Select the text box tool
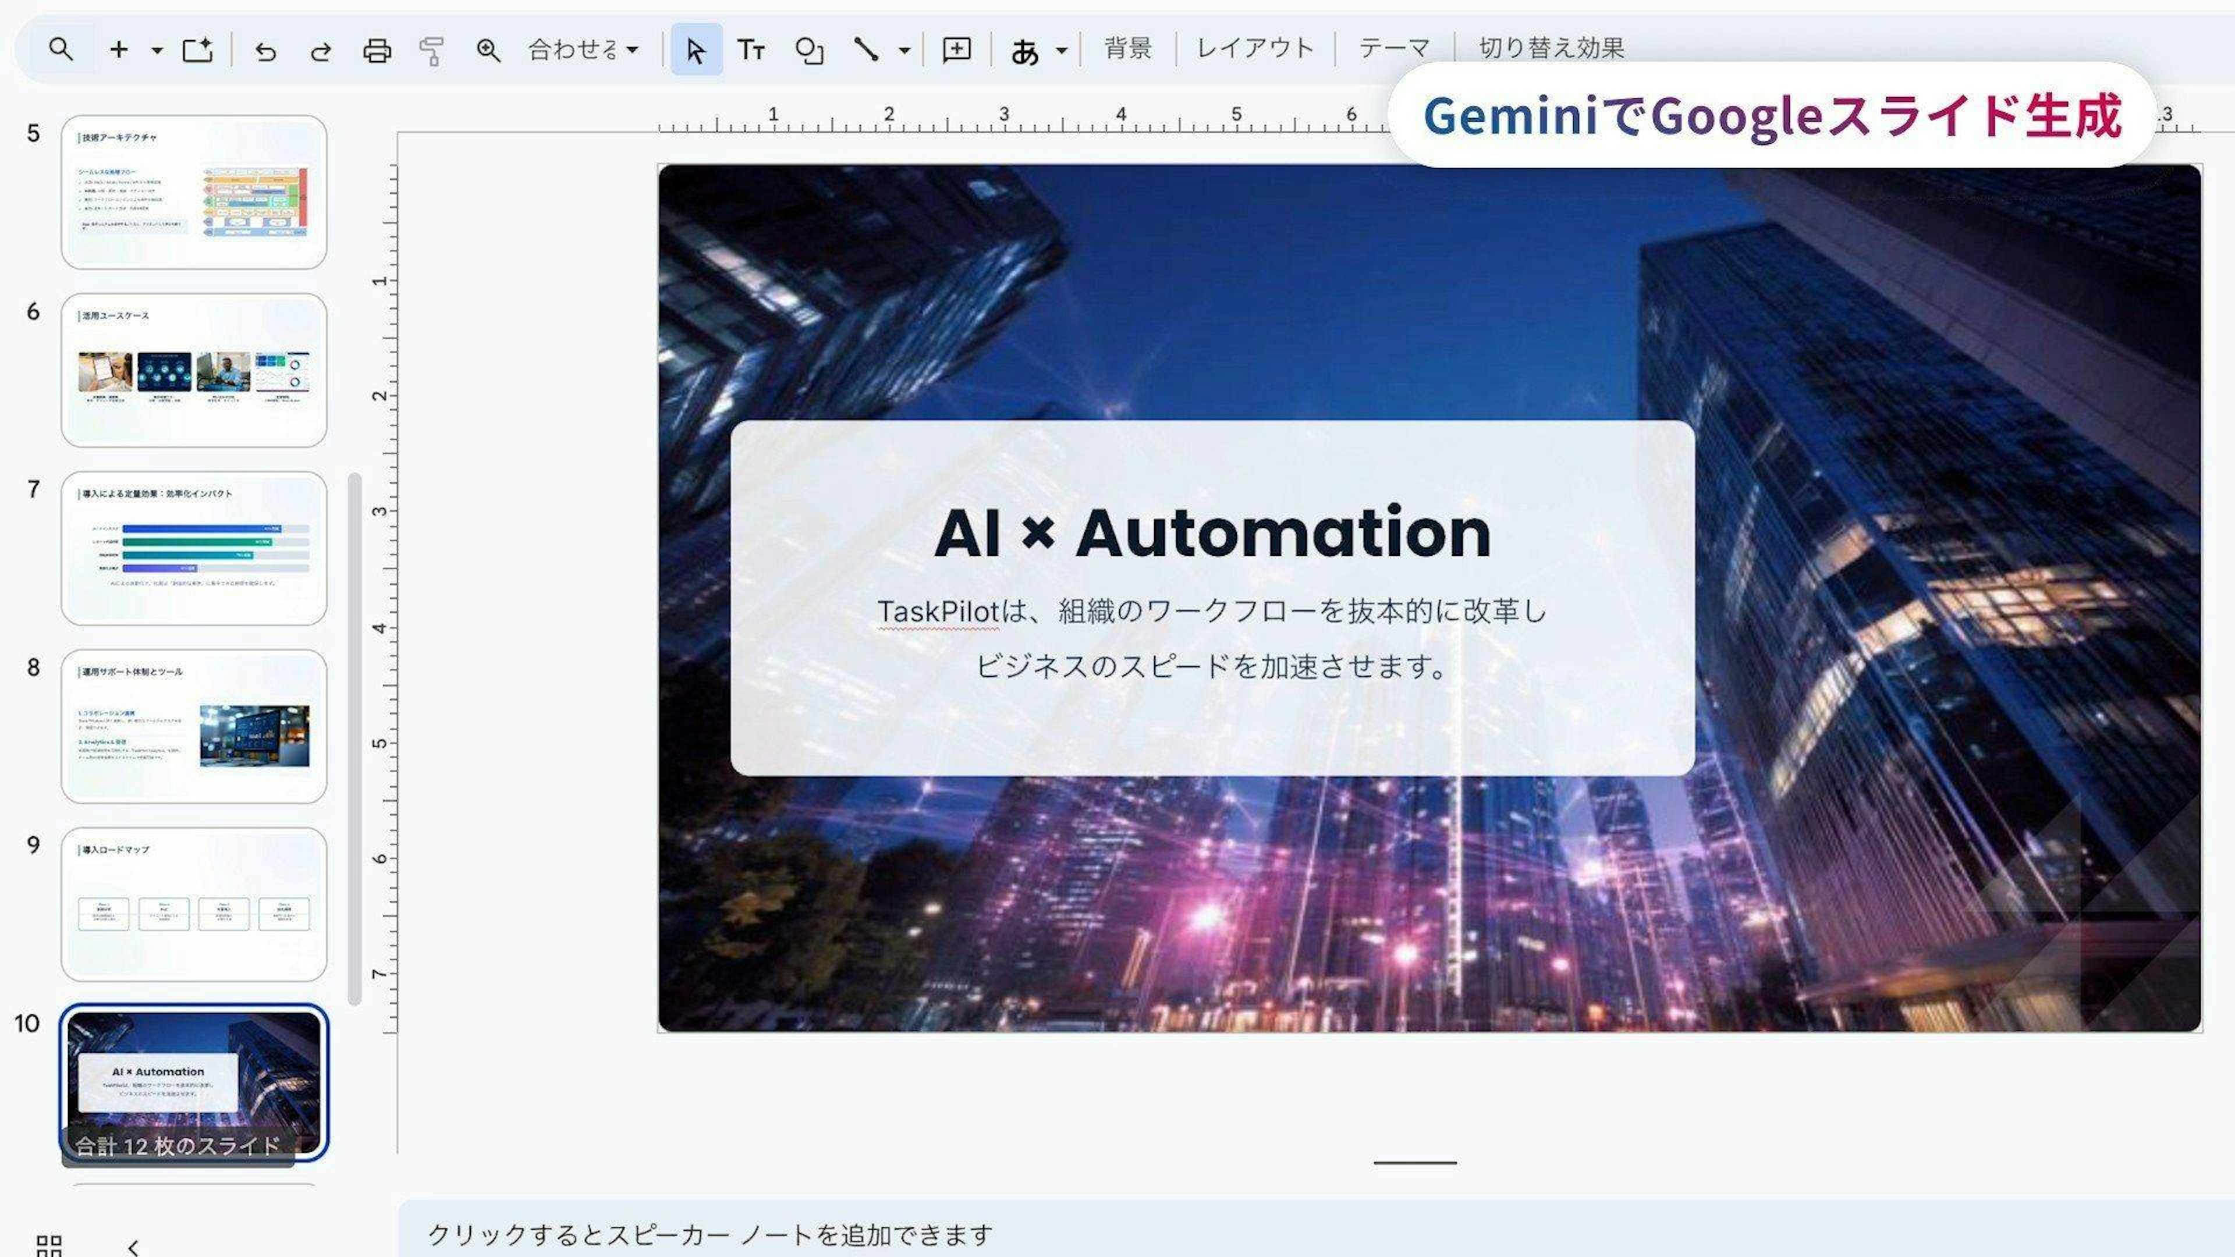2235x1257 pixels. pos(750,50)
